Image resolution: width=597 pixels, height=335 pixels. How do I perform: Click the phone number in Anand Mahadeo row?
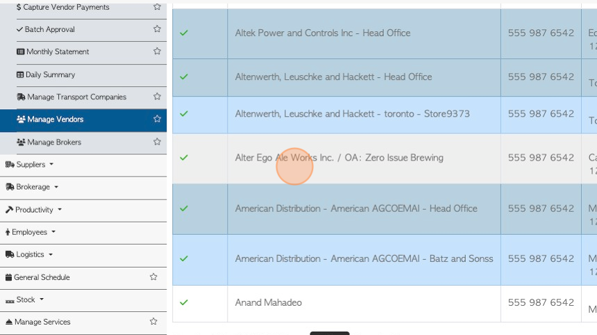(x=541, y=302)
